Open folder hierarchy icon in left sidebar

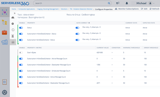[5, 22]
